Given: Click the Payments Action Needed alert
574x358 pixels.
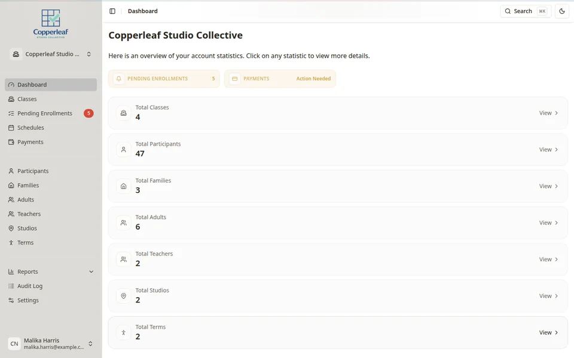Looking at the screenshot, I should tap(280, 78).
